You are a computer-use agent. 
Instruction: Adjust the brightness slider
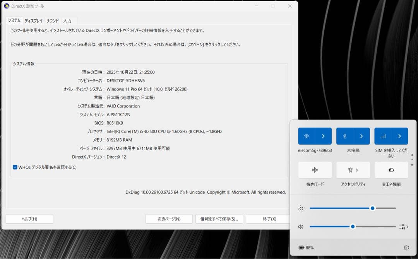tap(372, 208)
